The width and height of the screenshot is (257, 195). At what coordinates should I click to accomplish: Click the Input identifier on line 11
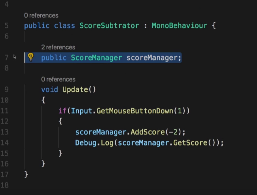click(x=81, y=111)
